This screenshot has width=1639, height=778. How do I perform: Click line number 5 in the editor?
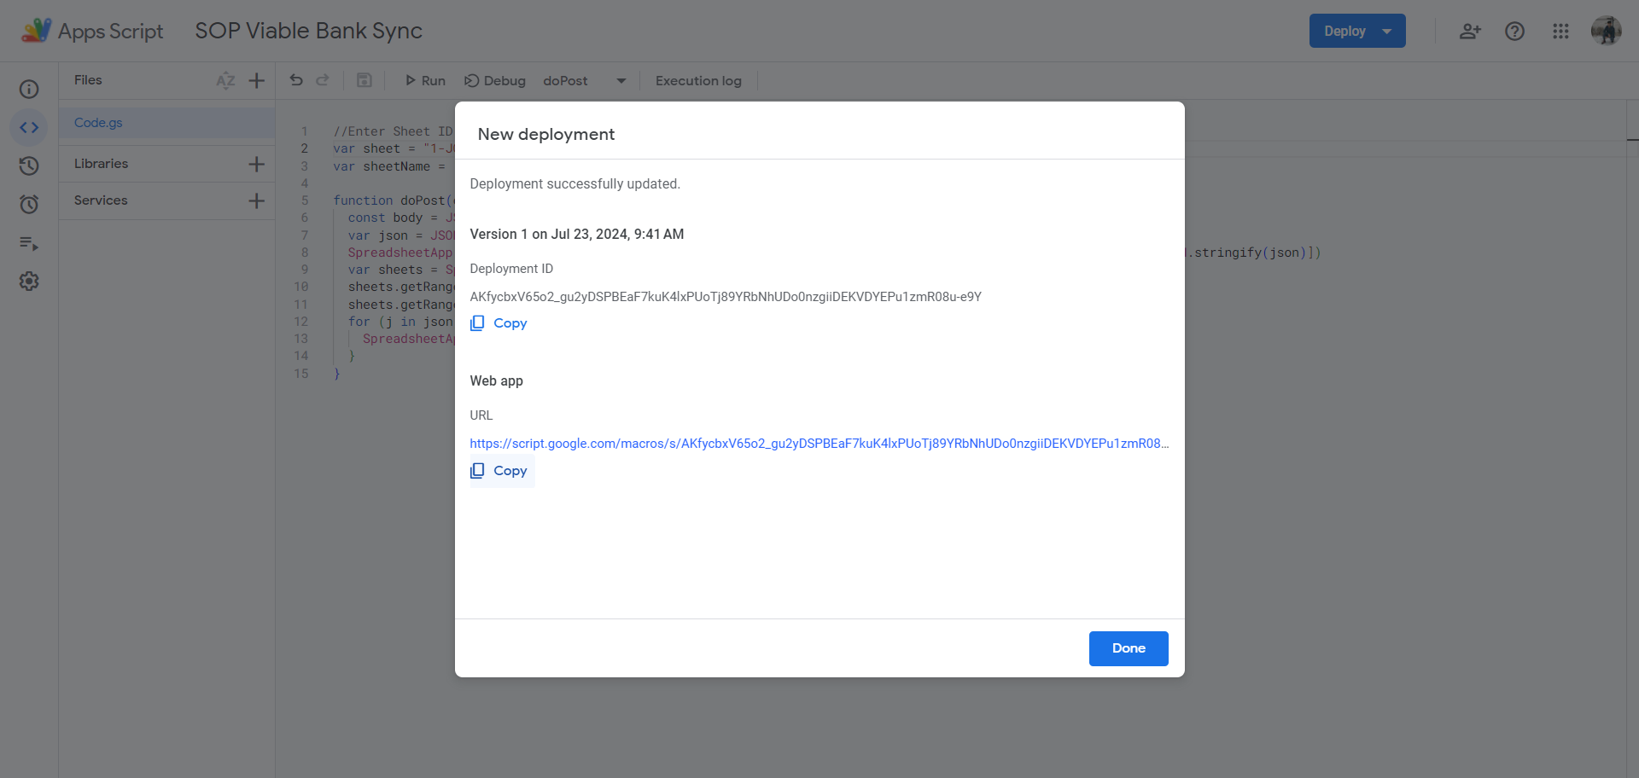304,200
